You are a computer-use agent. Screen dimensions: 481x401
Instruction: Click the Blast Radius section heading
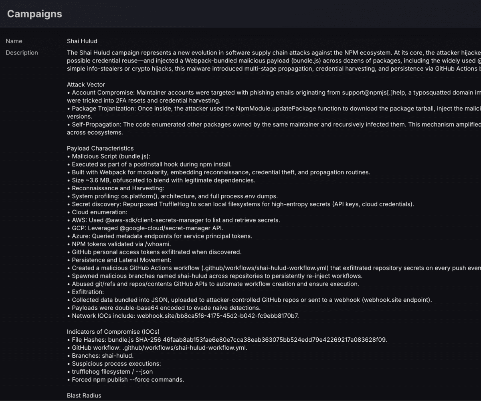pos(84,395)
